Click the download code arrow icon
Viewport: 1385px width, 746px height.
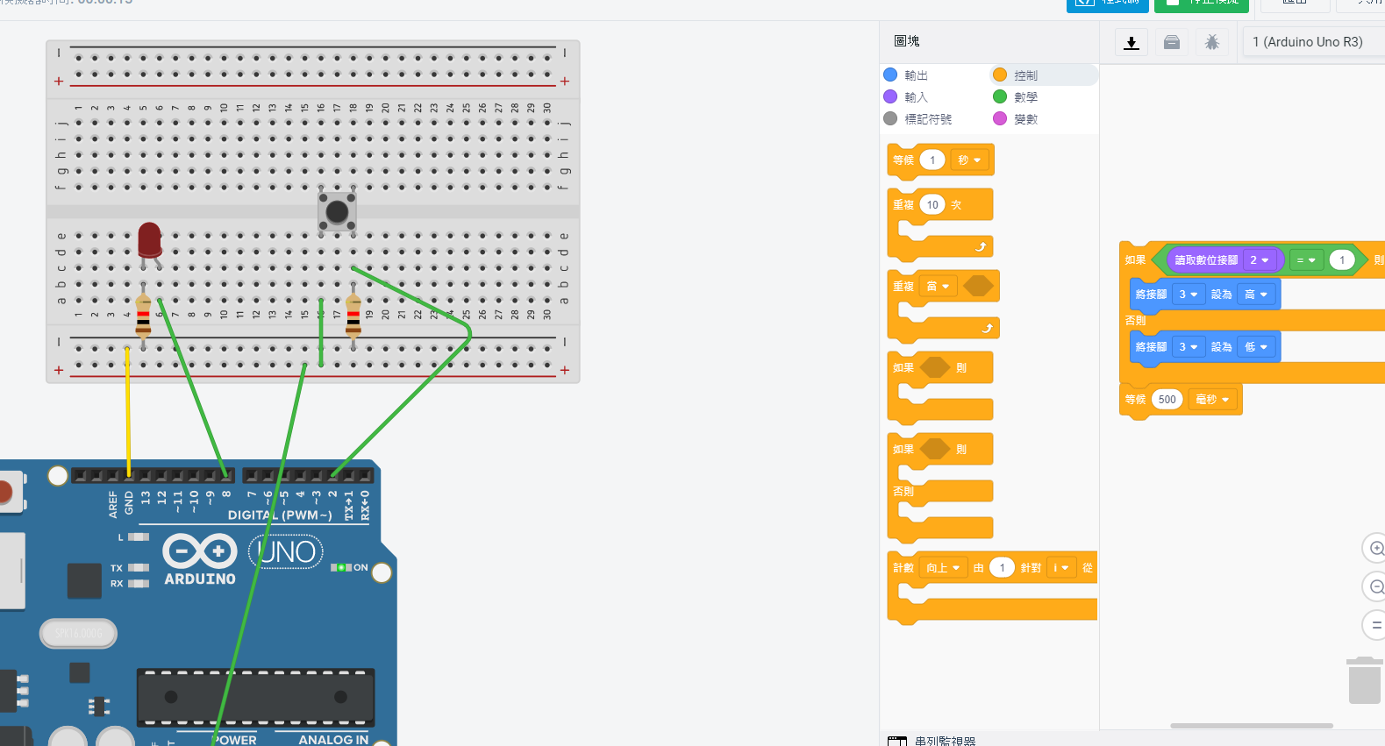tap(1132, 42)
